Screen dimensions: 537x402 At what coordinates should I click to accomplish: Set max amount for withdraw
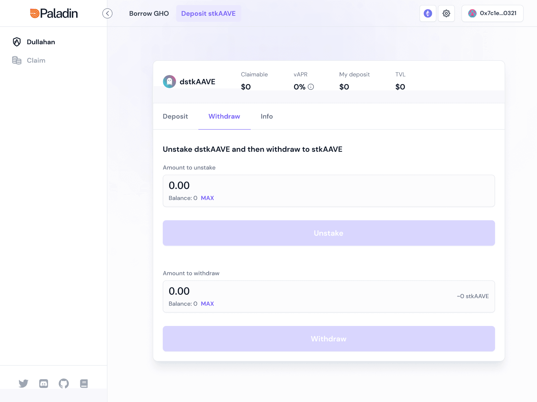pyautogui.click(x=207, y=304)
